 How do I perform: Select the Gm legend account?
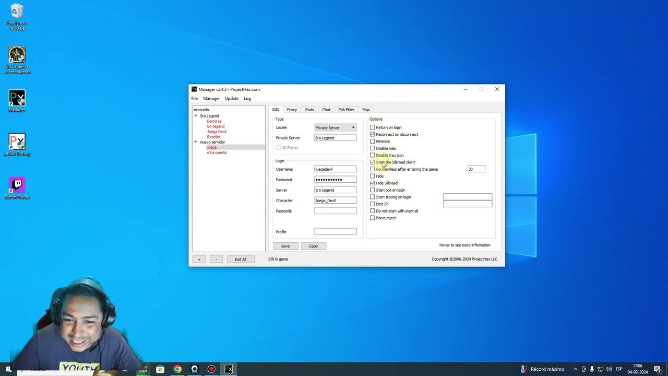(216, 126)
